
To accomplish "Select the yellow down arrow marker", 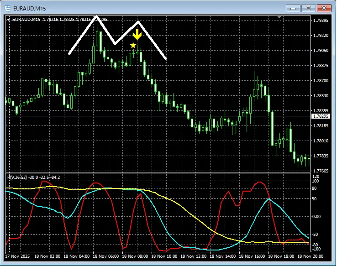I will (137, 34).
